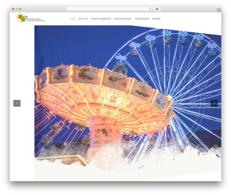Viewport: 231px width, 195px height.
Task: Focus the browser address bar
Action: 109,9
